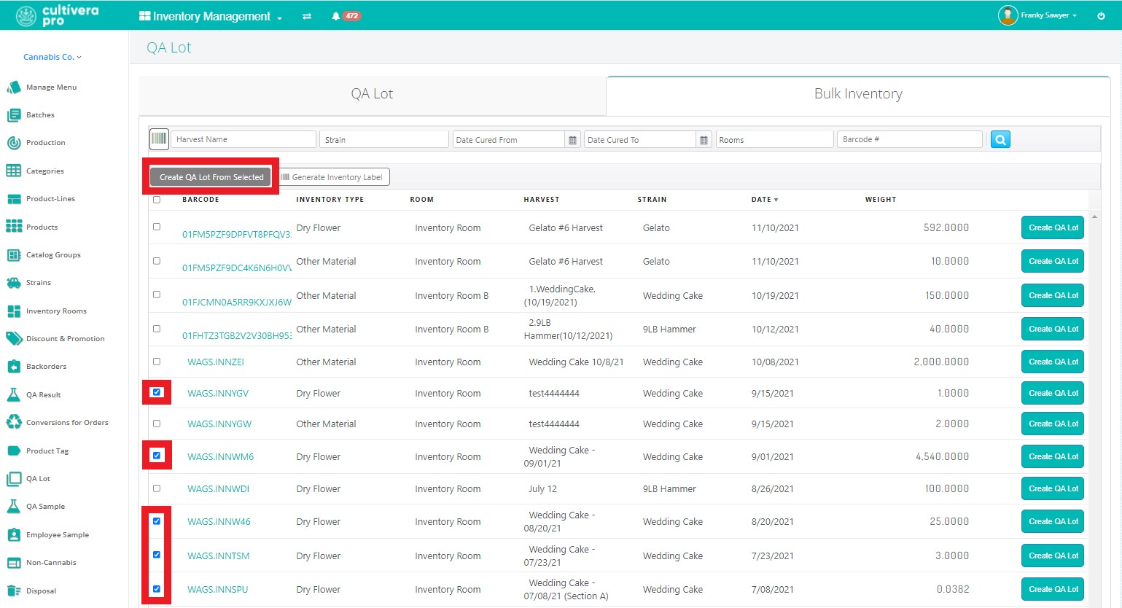Uncheck the WAGS.INNSPU row checkbox
Viewport: 1122px width, 608px height.
tap(157, 588)
